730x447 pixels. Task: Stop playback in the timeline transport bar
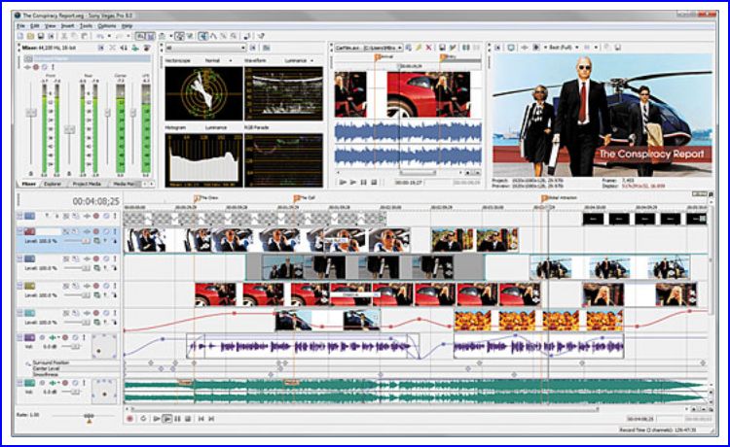[x=188, y=419]
